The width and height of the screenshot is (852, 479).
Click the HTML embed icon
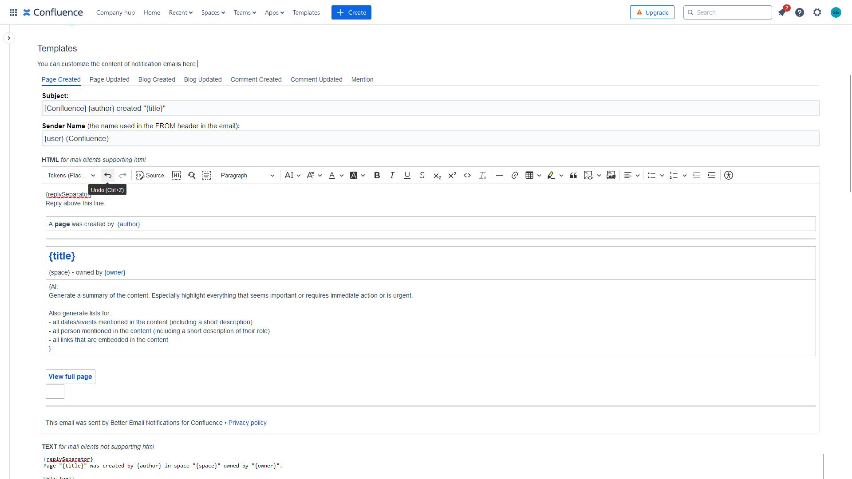click(611, 175)
